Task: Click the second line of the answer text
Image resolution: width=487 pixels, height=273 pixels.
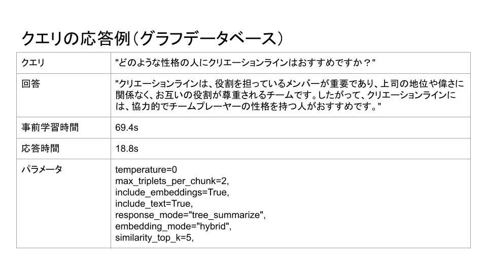Action: tap(286, 95)
